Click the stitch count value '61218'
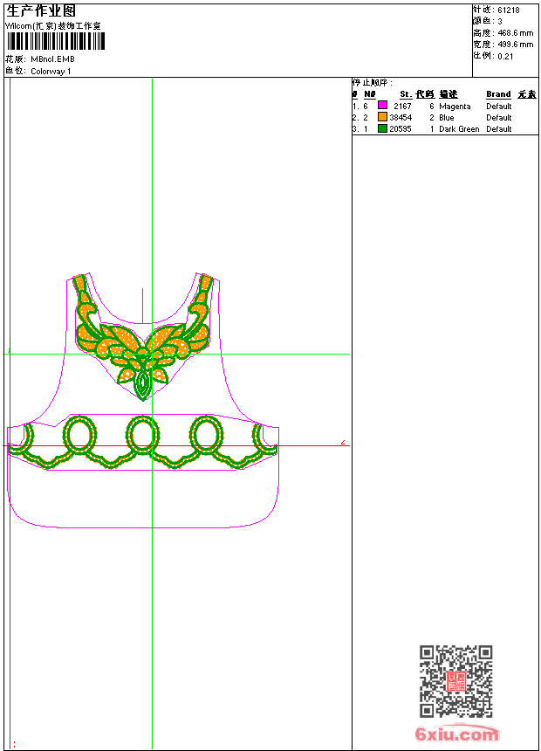This screenshot has width=541, height=751. click(509, 10)
